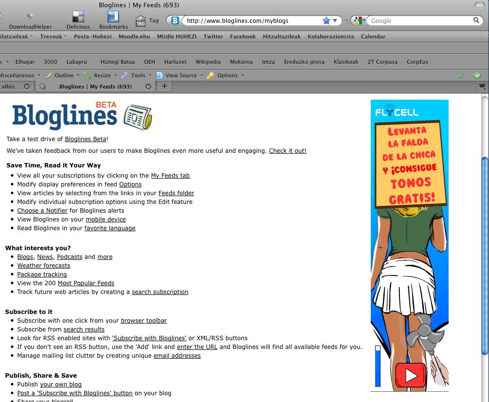The image size is (489, 402).
Task: Open the Hiztegi Batua bookmark
Action: pyautogui.click(x=118, y=62)
